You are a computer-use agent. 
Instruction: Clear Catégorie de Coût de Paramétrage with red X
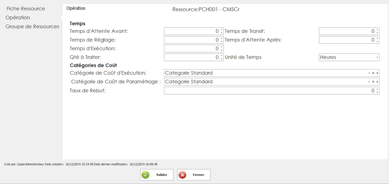377,82
